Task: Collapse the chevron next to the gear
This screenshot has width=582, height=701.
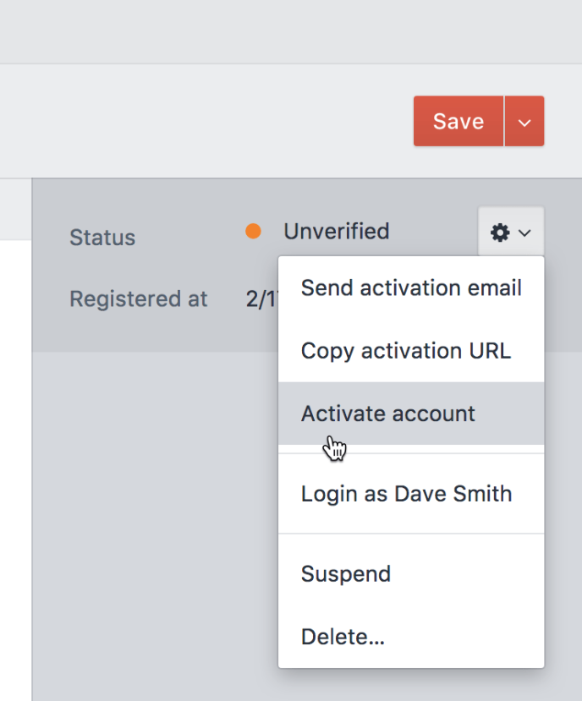Action: (525, 233)
